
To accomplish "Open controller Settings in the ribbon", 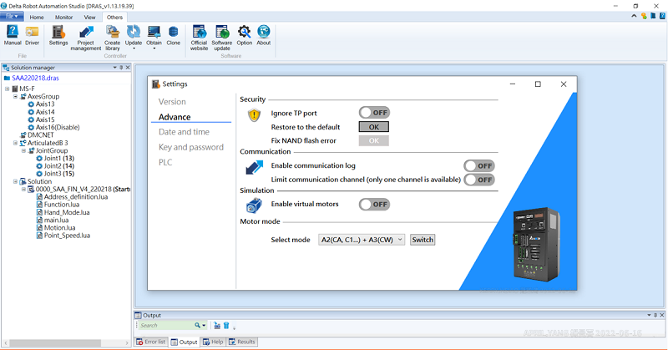I will tap(58, 34).
